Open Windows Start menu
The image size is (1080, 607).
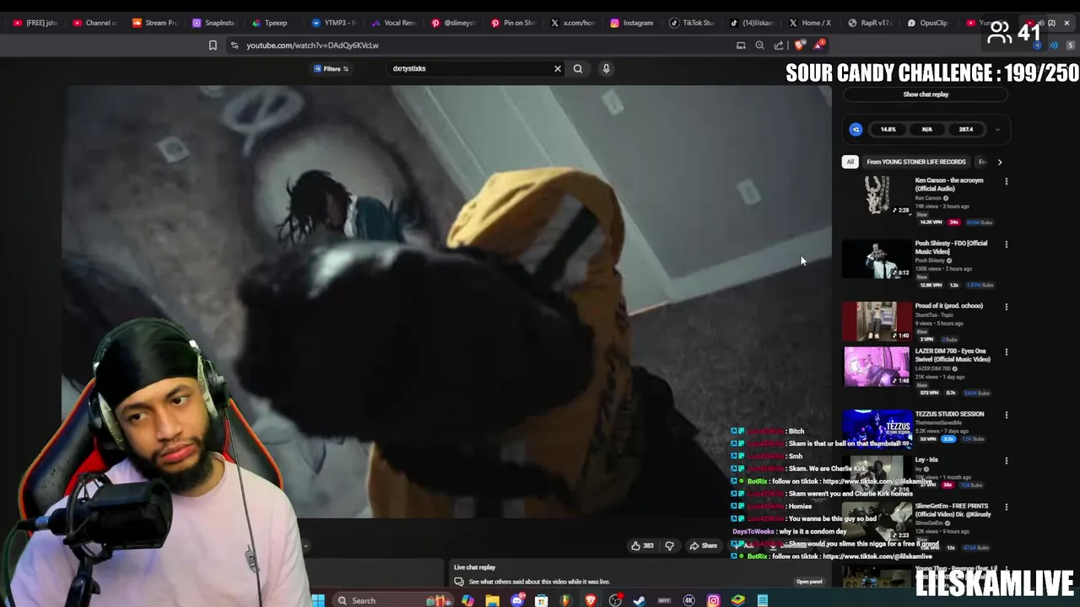pyautogui.click(x=318, y=600)
